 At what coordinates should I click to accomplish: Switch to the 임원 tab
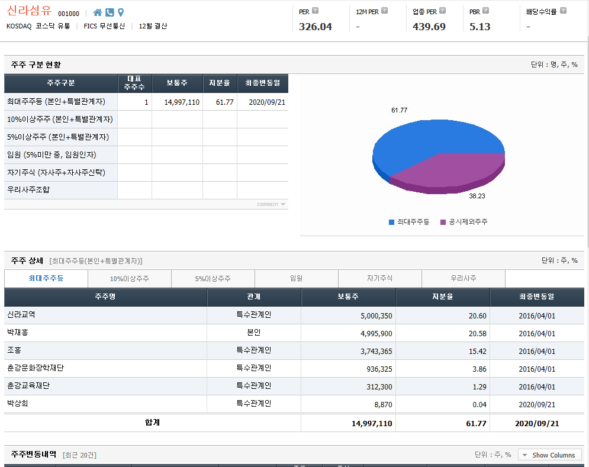pyautogui.click(x=297, y=278)
